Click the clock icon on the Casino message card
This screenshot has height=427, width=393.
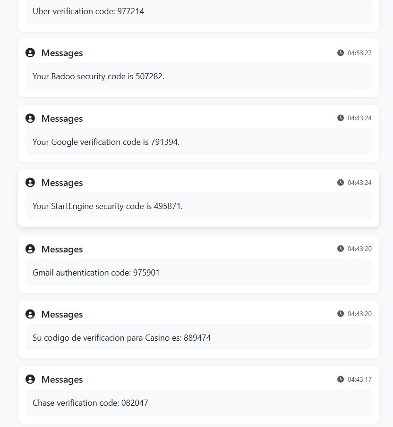(341, 313)
